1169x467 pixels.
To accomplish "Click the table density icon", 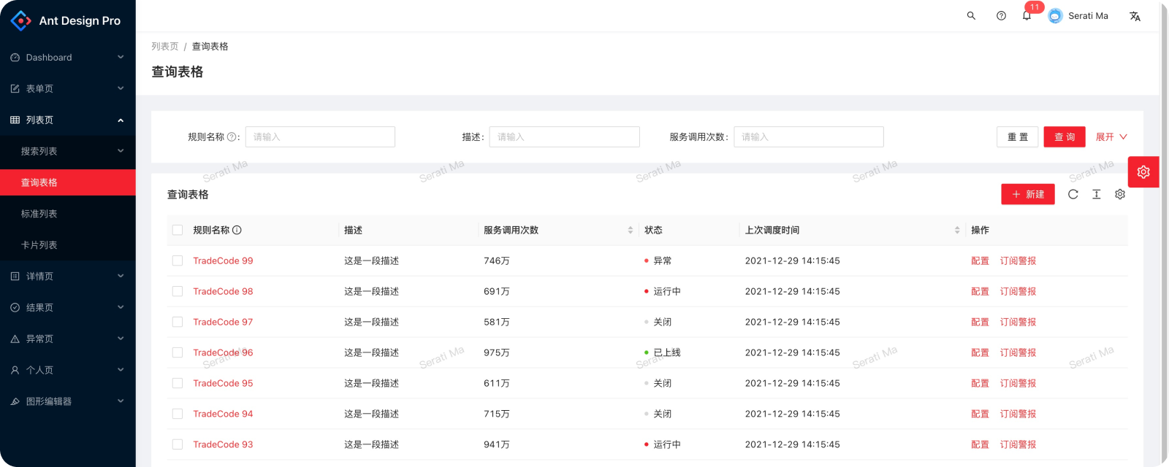I will click(x=1096, y=194).
